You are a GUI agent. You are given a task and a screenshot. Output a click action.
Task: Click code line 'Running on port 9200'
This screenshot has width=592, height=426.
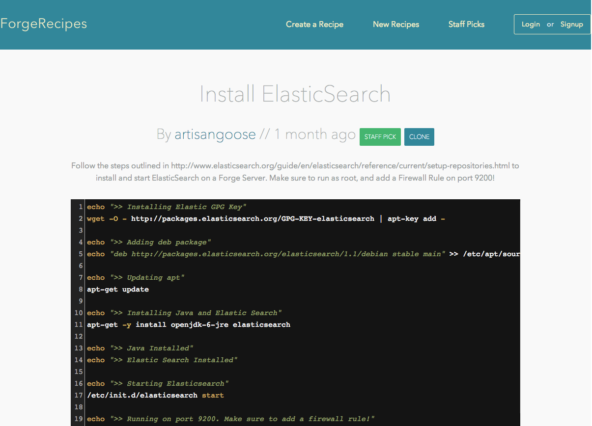click(231, 419)
